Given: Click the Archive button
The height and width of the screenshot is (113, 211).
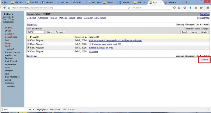Looking at the screenshot, I should coord(205,60).
